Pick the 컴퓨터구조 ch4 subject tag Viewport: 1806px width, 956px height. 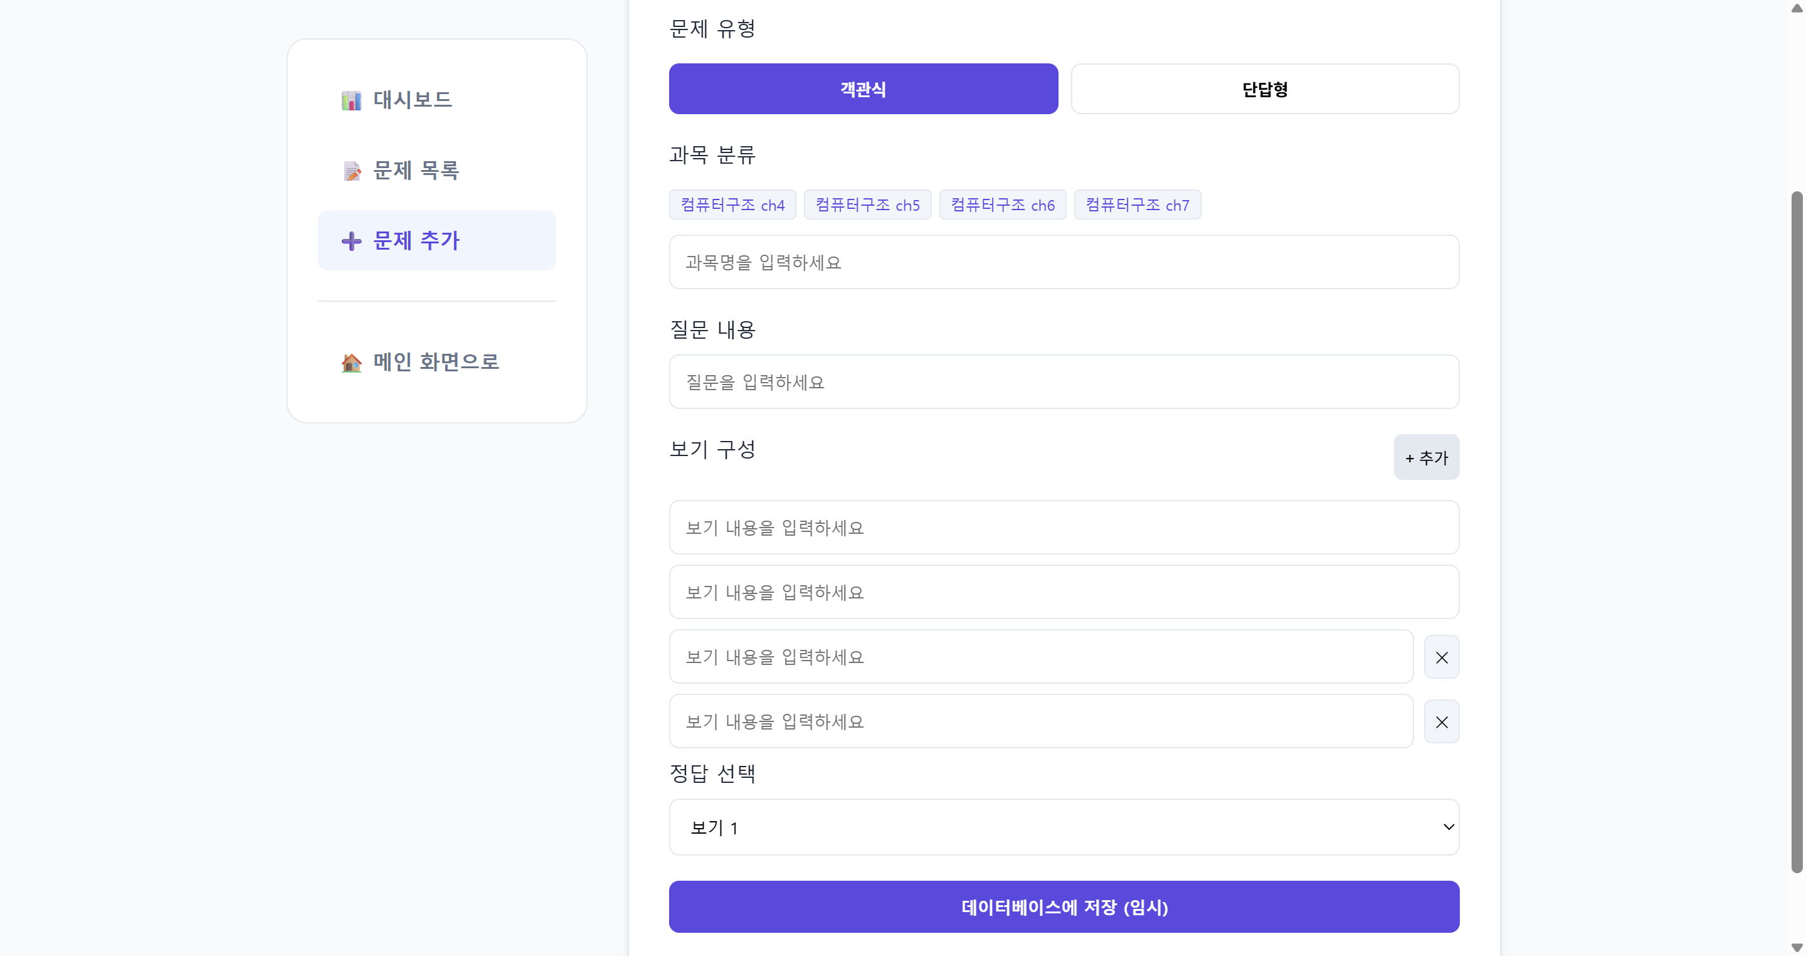click(732, 204)
